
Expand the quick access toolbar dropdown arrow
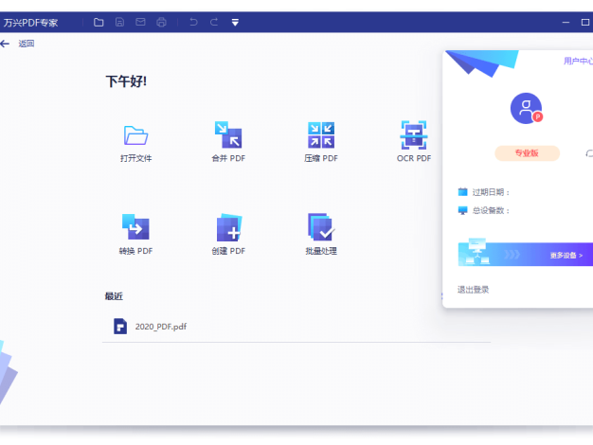[x=235, y=23]
